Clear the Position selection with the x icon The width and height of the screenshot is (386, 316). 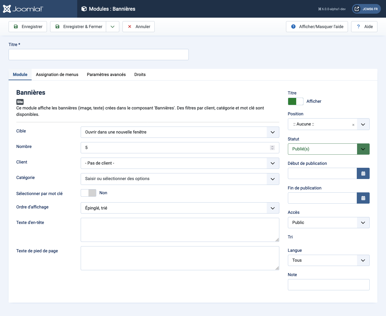click(x=353, y=125)
